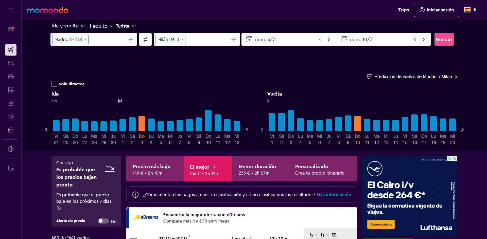This screenshot has width=487, height=239.
Task: Select orange Do 3 bar in Ida chart
Action: [x=142, y=124]
